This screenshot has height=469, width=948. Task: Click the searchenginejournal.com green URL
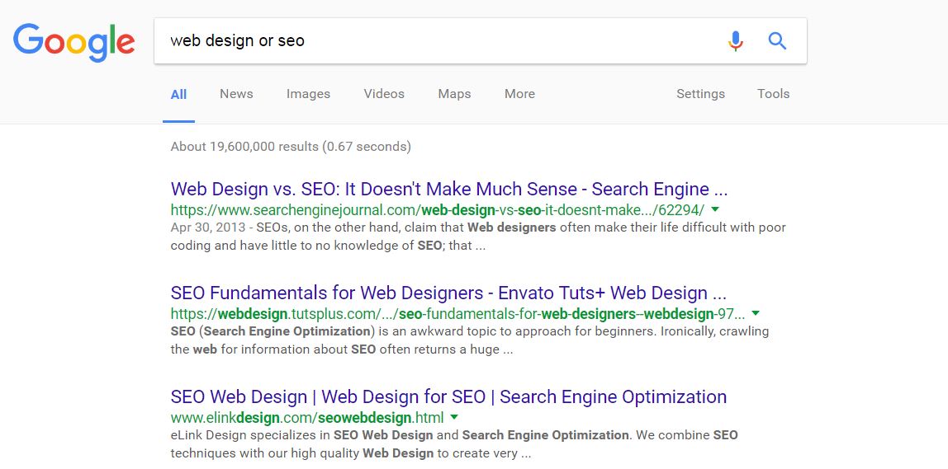[437, 210]
